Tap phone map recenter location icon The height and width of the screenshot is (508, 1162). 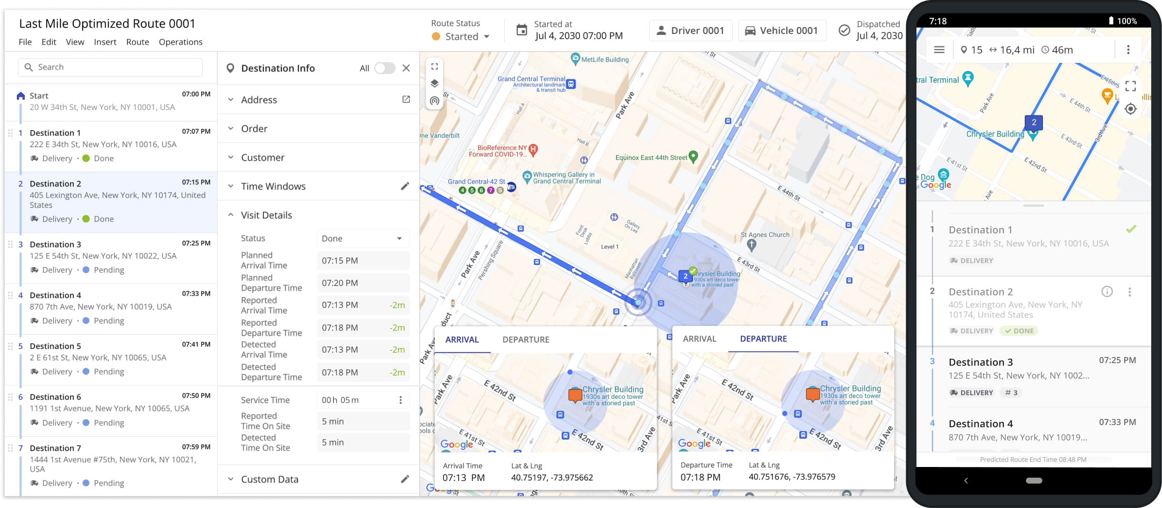(x=1130, y=109)
